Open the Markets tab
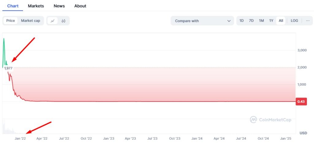 pos(36,6)
